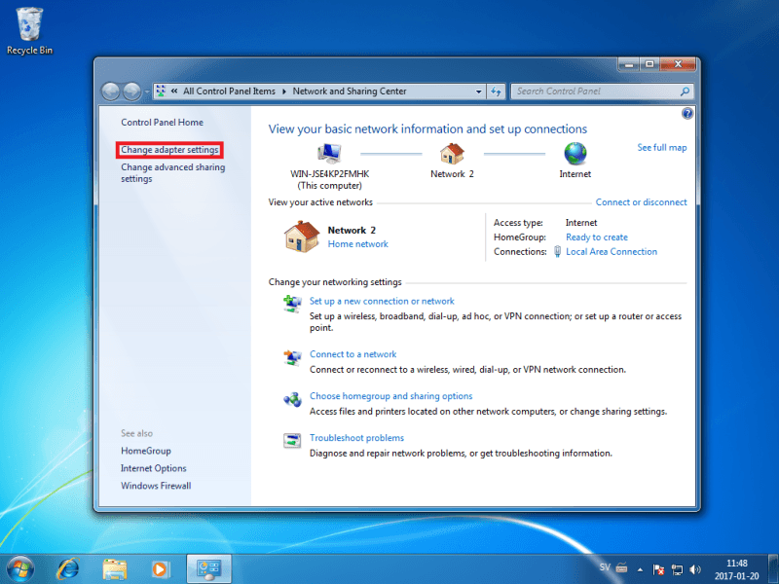
Task: Click the on-screen keyboard tray icon
Action: point(621,567)
